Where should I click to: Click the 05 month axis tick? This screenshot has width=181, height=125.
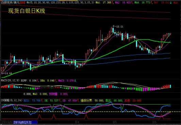(115, 122)
